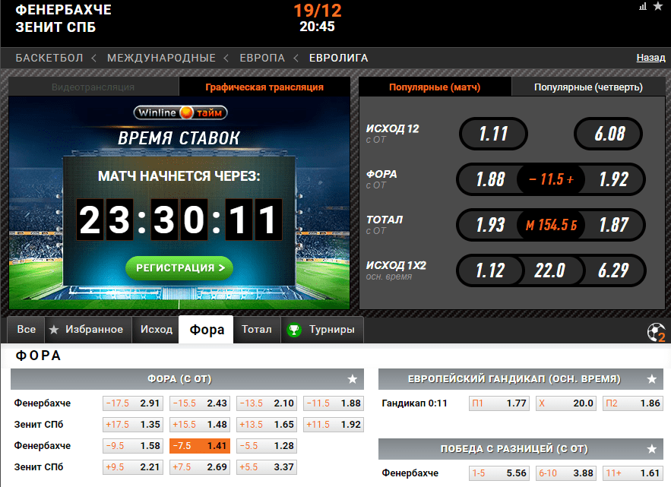Select Тотал under odds 1.93
The image size is (671, 487).
click(490, 225)
